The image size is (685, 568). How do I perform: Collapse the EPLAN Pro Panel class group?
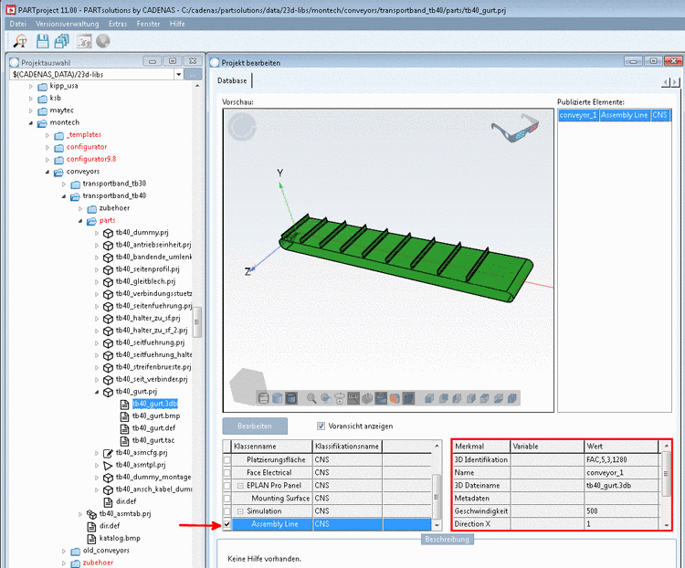240,486
